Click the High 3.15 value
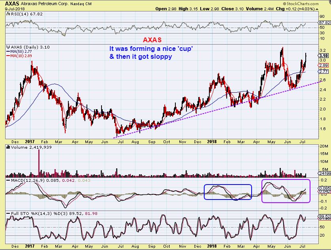This screenshot has width=331, height=250. click(188, 9)
